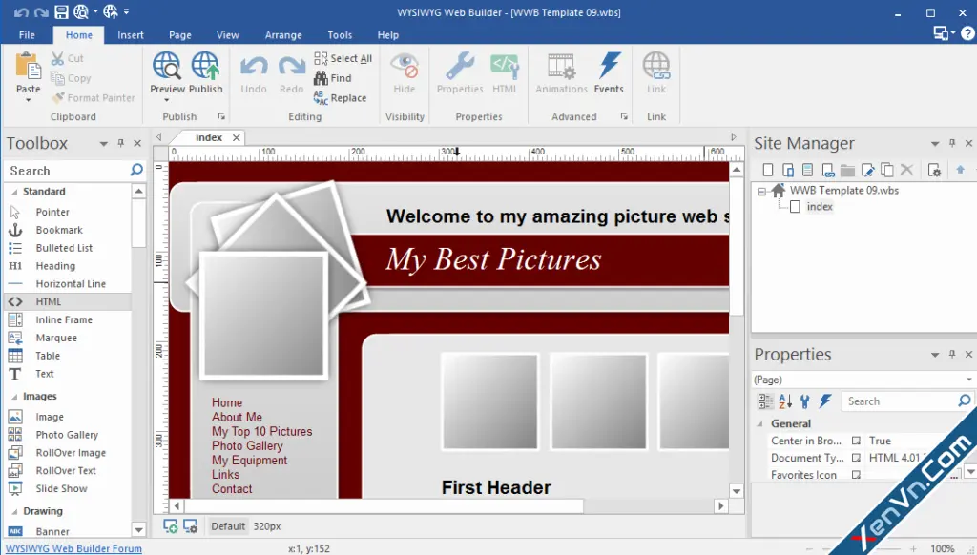Open the WYSIWYG Web Builder Forum link

click(73, 548)
